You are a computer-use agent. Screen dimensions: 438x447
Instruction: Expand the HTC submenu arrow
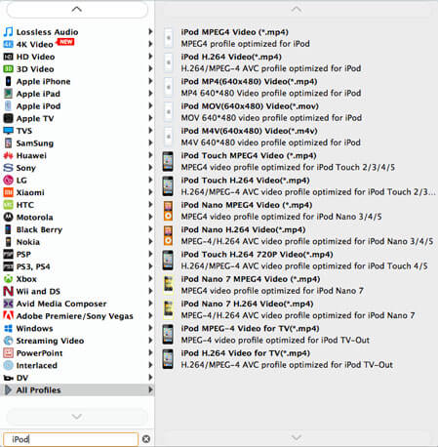click(x=150, y=205)
